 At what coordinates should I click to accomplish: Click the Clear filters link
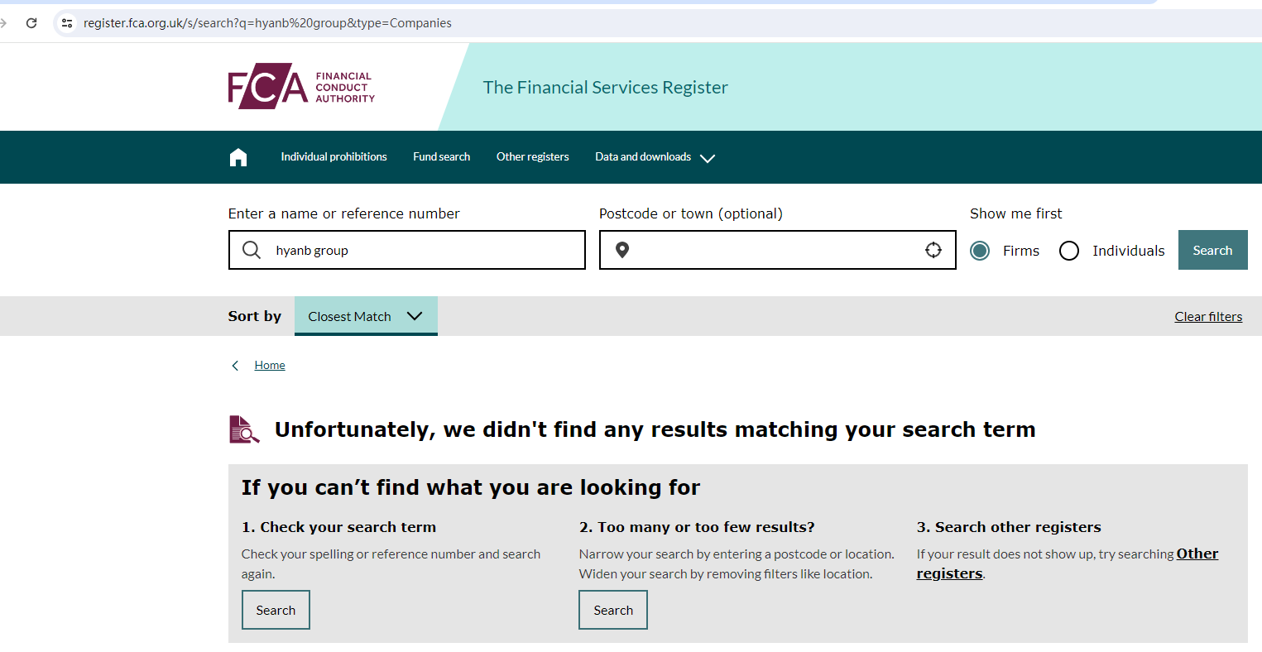pyautogui.click(x=1208, y=317)
